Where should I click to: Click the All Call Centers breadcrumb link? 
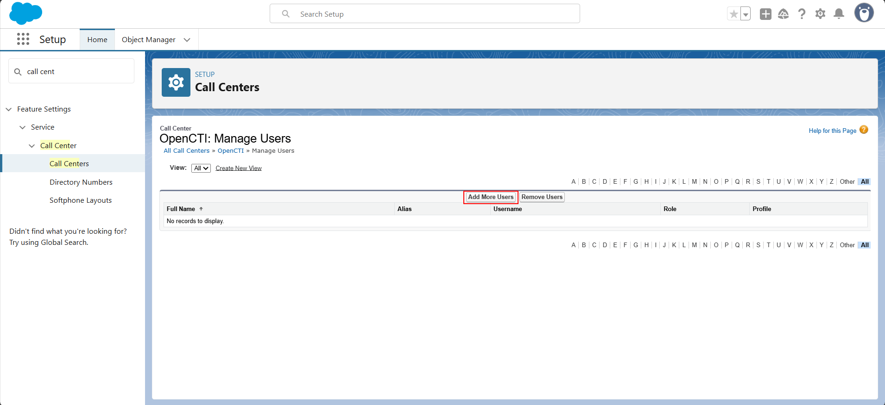coord(187,150)
